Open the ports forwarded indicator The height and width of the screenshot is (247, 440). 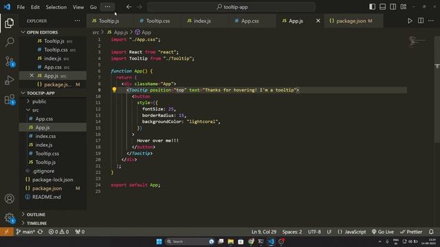coord(80,232)
